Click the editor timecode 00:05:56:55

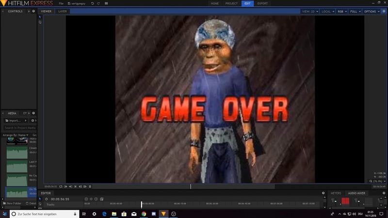(60, 199)
